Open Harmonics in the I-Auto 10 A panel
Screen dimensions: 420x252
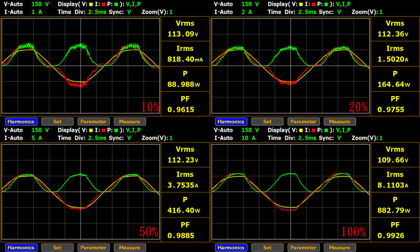click(x=231, y=247)
